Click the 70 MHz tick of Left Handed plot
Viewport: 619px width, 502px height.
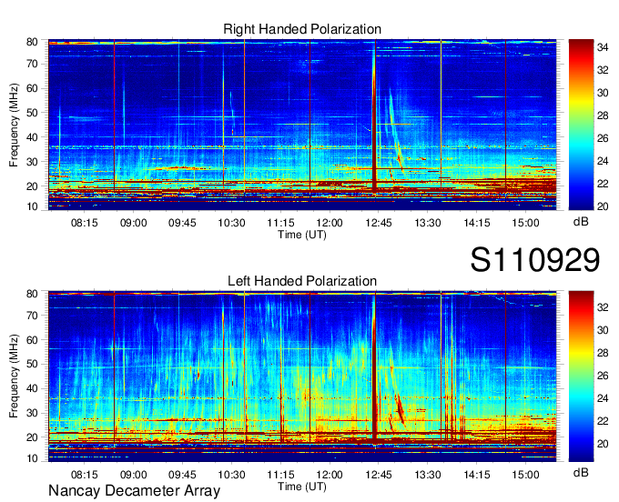(x=32, y=316)
